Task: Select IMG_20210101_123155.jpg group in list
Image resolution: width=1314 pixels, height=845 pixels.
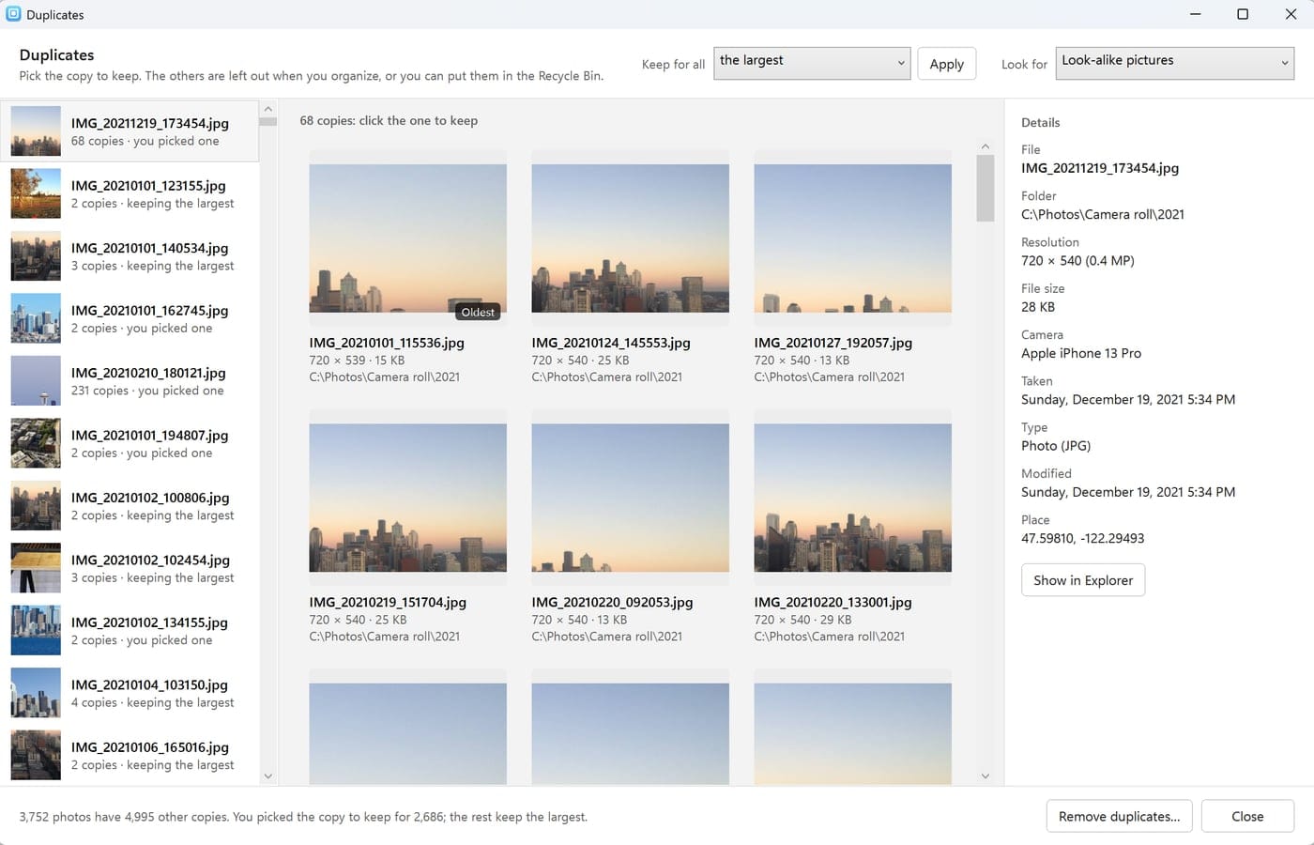Action: click(130, 193)
